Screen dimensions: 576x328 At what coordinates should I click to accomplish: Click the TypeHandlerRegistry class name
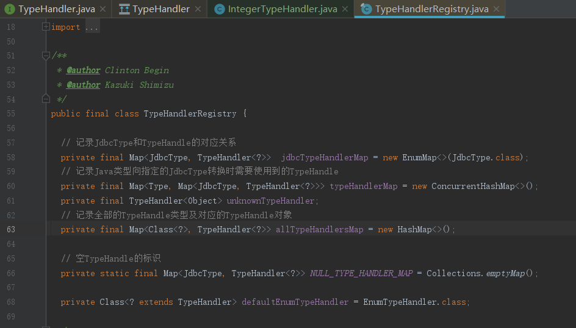pos(190,114)
